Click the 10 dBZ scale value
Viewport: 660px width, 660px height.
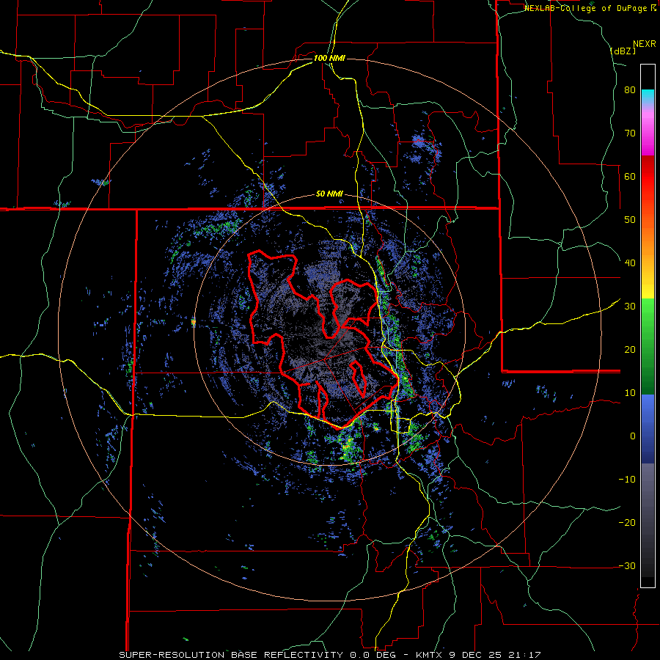click(x=630, y=393)
